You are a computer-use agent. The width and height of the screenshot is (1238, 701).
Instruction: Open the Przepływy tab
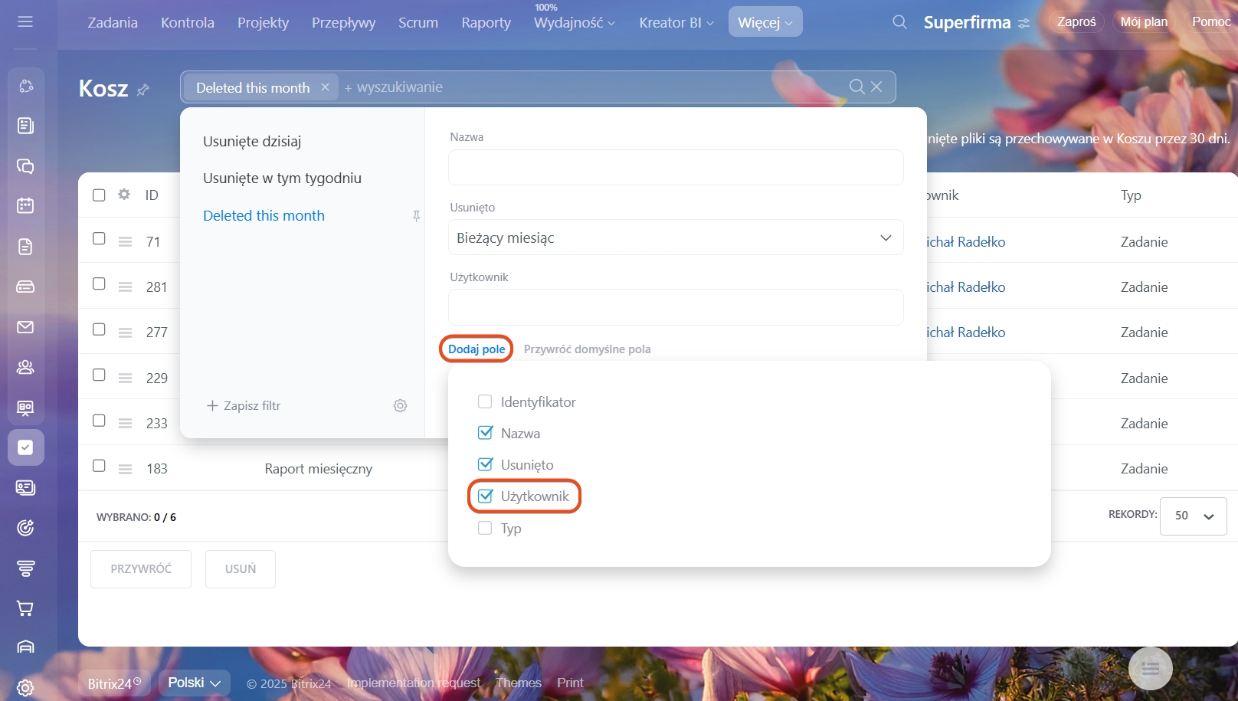[344, 22]
